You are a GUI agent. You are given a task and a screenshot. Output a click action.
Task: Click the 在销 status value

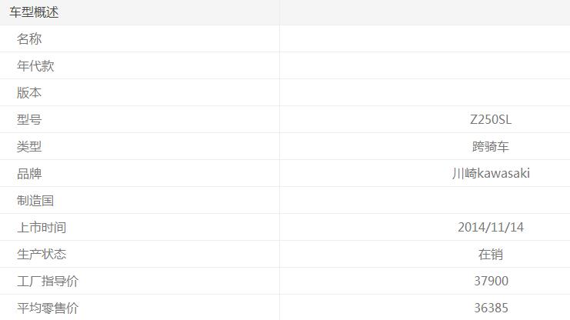(490, 255)
